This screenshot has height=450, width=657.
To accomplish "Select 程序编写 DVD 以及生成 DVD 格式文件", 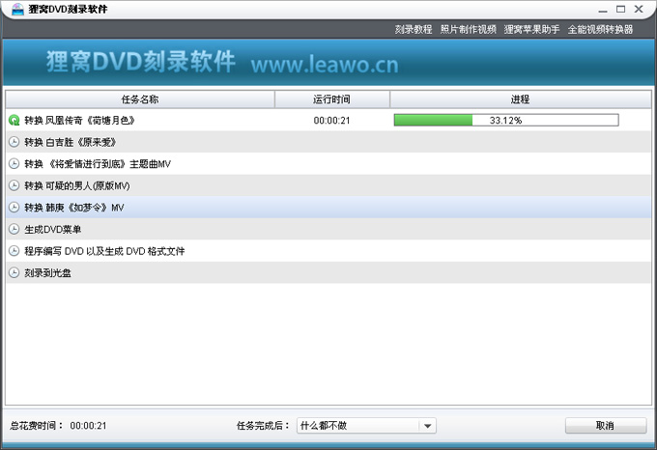I will click(x=328, y=251).
